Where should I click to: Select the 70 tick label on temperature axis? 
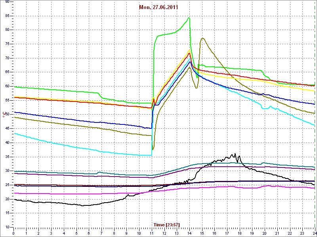[7, 58]
